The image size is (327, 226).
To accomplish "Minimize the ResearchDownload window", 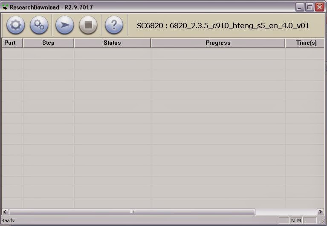I will 300,7.
